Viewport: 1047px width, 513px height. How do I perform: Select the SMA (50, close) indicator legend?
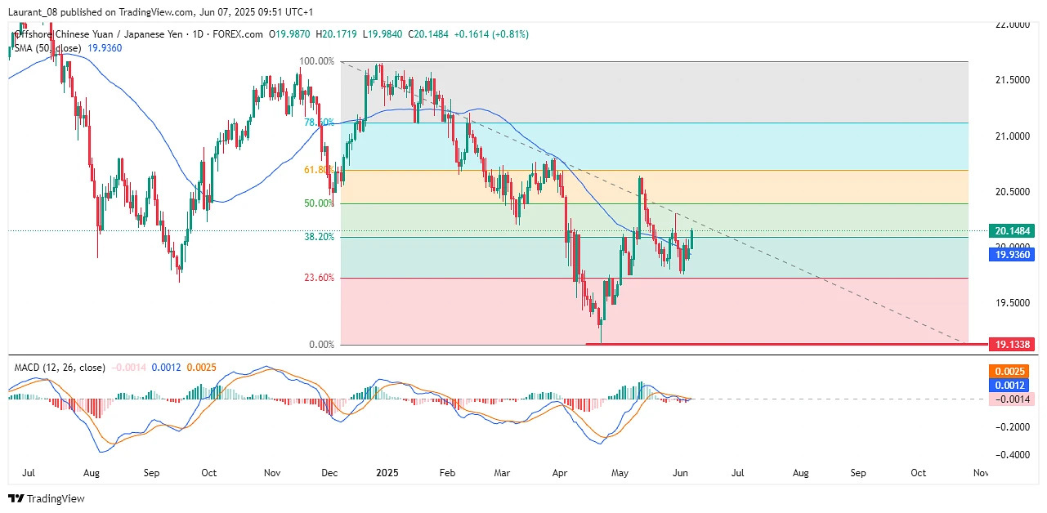coord(47,49)
